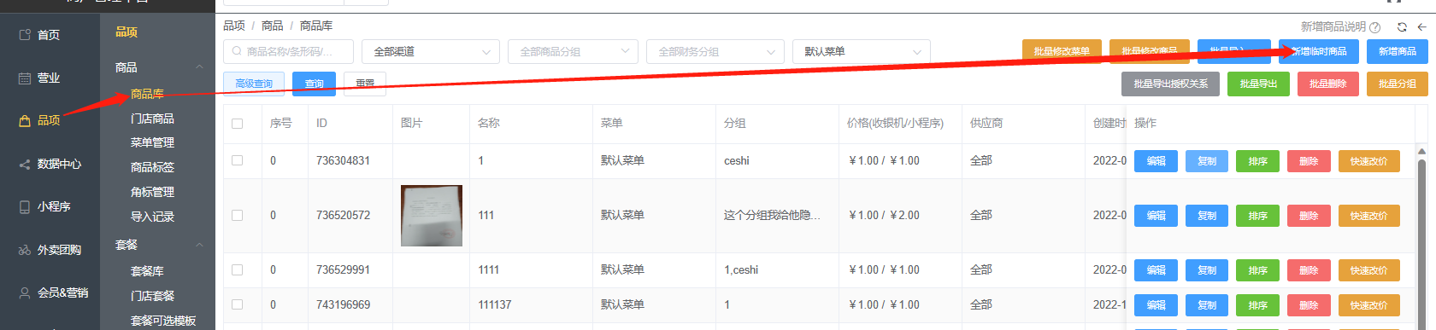Open 会员&营销 person icon
Image resolution: width=1436 pixels, height=330 pixels.
25,292
